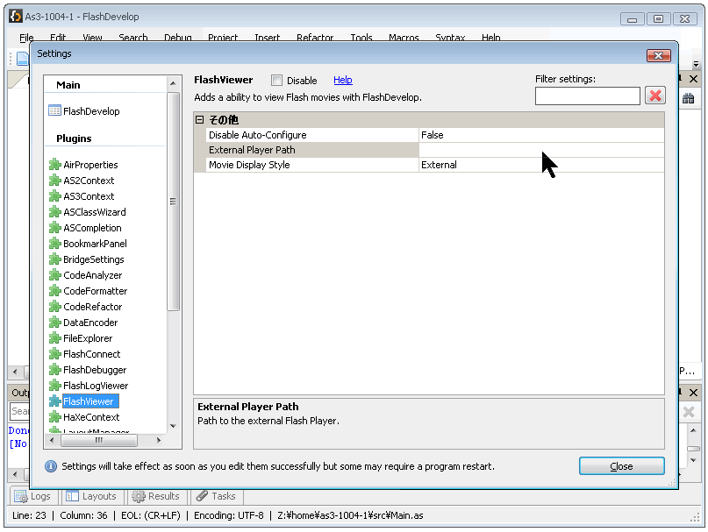
Task: Collapse the その他 settings category
Action: click(199, 119)
